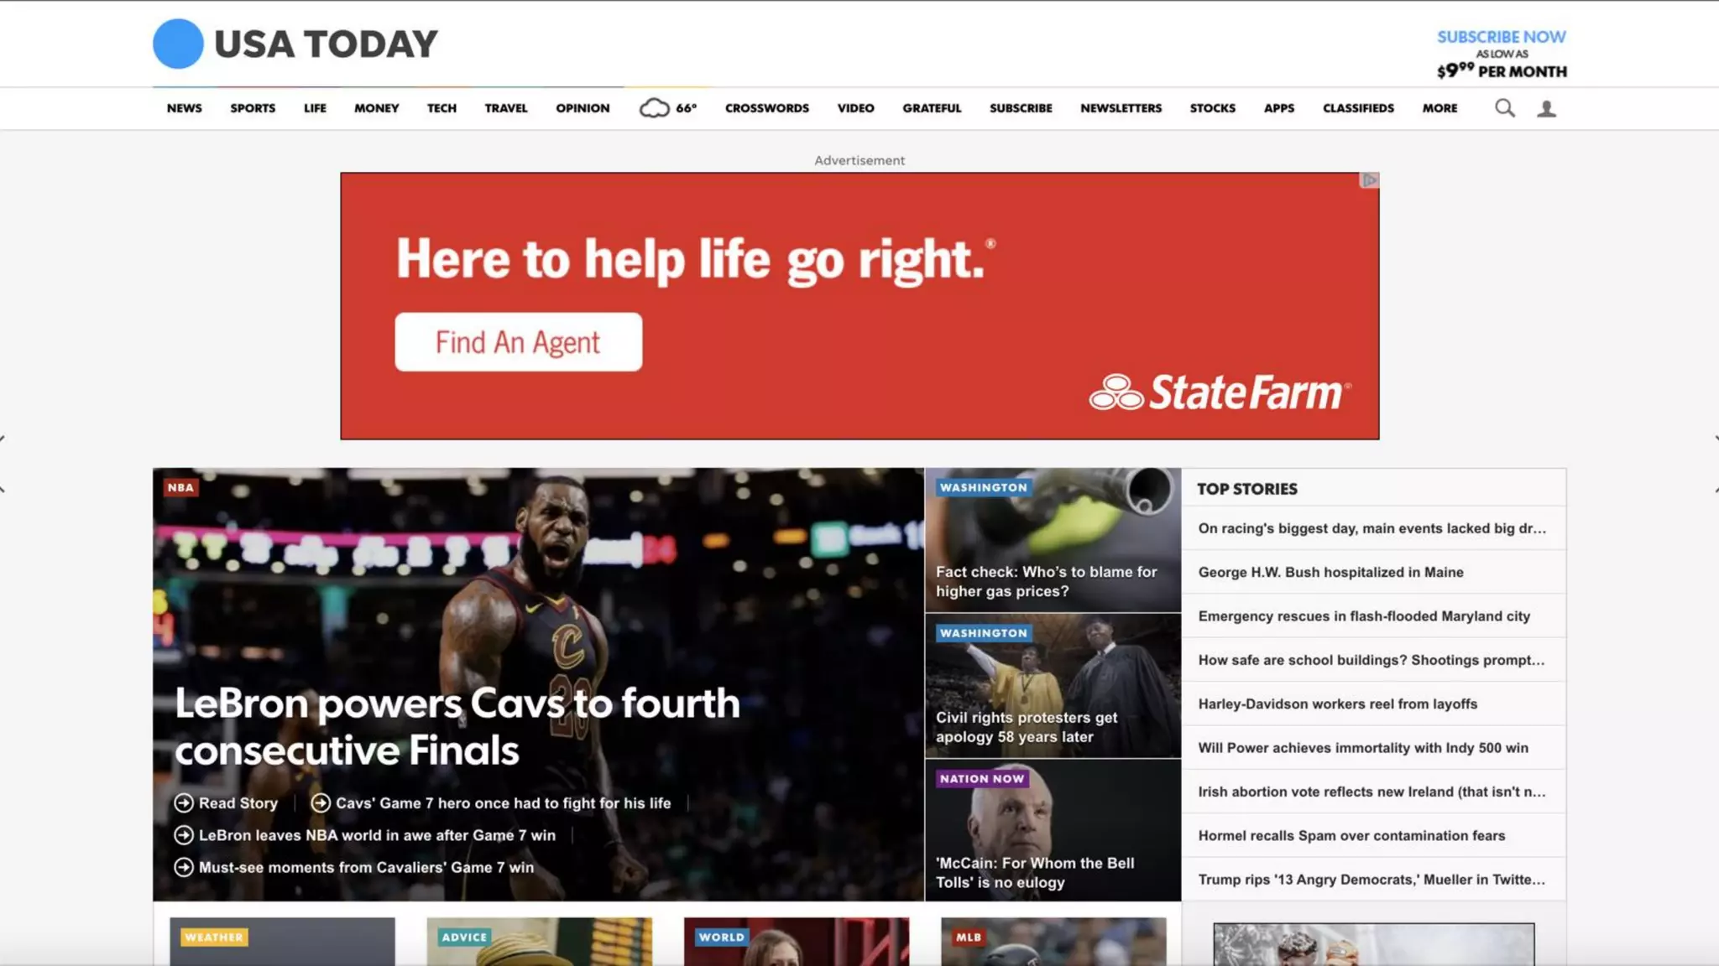
Task: Open the gas prices fact check thumbnail
Action: 1053,540
